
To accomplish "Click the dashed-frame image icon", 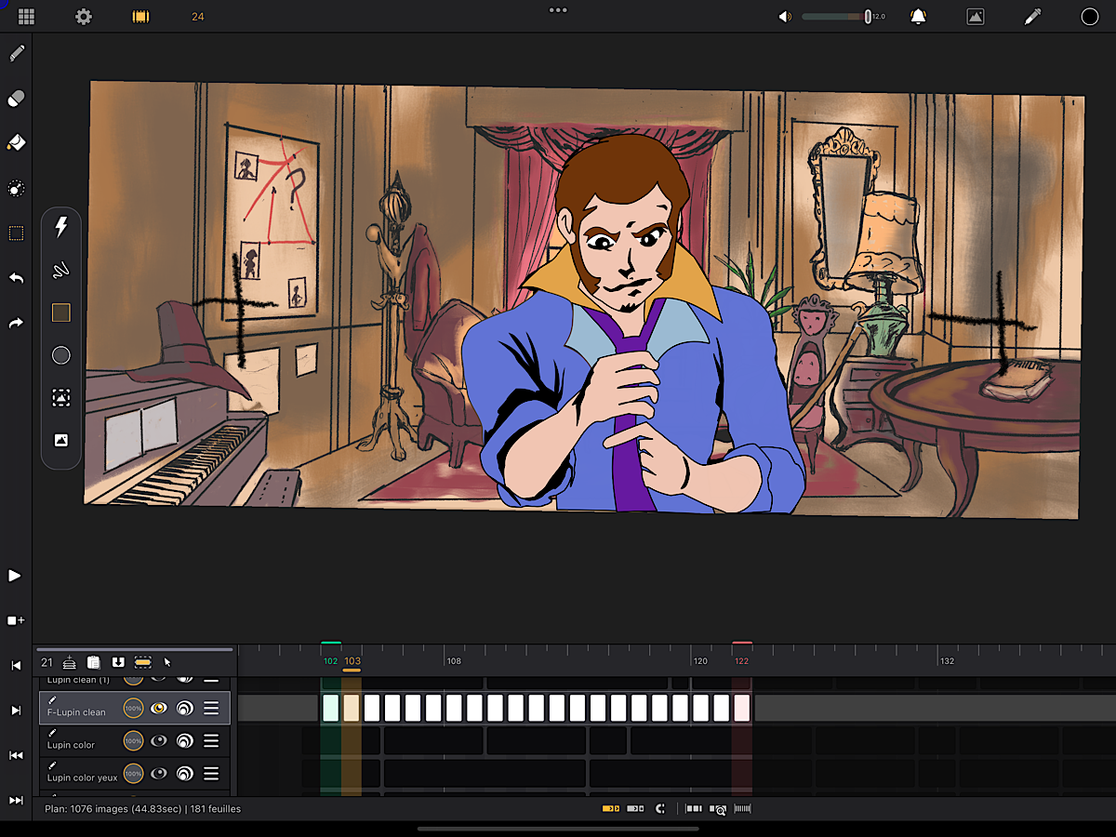I will click(61, 398).
